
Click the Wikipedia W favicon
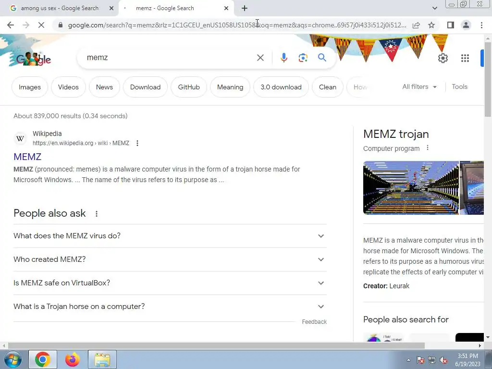[20, 139]
